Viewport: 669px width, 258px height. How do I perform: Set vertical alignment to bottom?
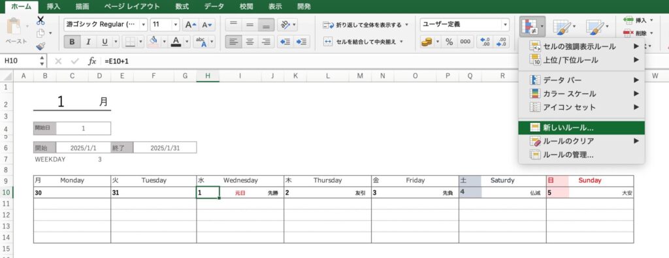[267, 25]
